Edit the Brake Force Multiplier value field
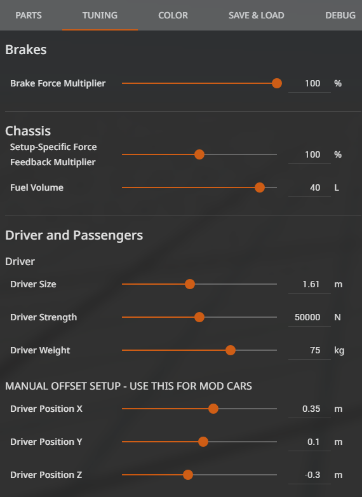This screenshot has width=362, height=497. pyautogui.click(x=309, y=84)
